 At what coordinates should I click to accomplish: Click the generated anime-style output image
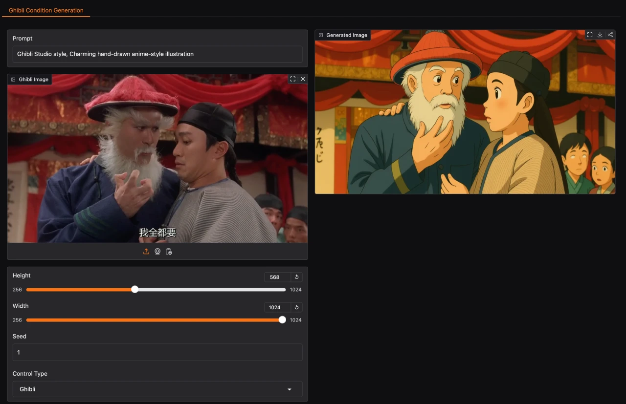465,117
